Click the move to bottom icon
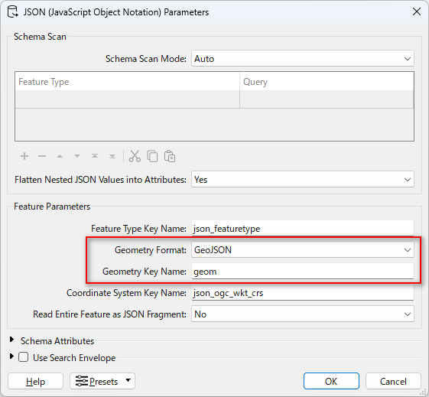This screenshot has height=397, width=429. point(112,156)
